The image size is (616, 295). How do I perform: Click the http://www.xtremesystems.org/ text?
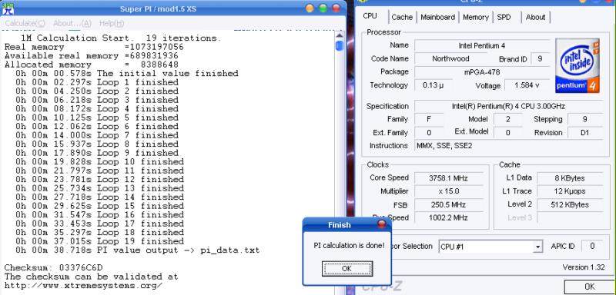click(83, 286)
